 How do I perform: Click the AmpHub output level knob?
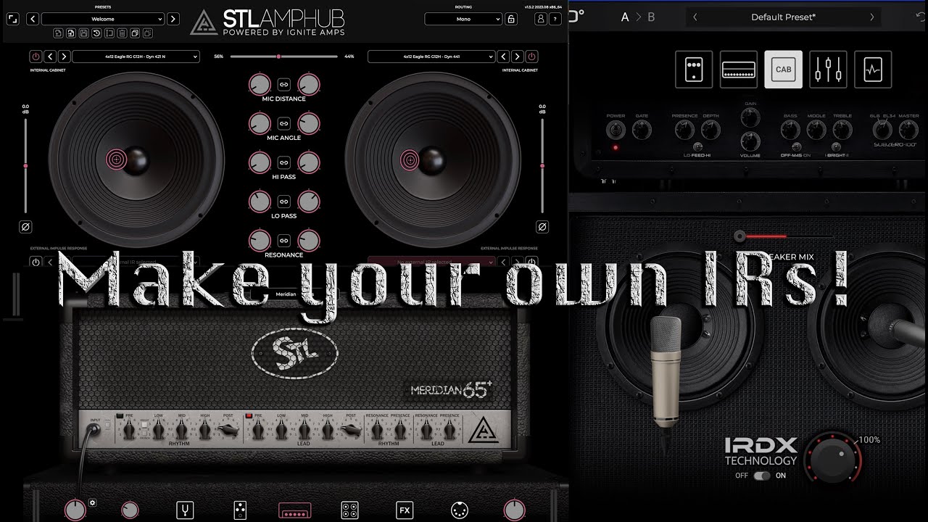pos(514,510)
